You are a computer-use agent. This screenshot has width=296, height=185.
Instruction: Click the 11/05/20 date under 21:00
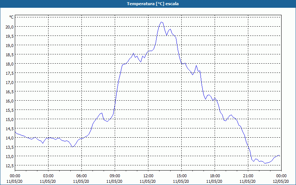pyautogui.click(x=248, y=181)
